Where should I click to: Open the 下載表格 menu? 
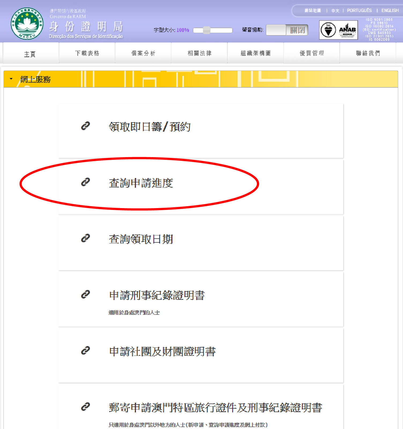pos(87,53)
